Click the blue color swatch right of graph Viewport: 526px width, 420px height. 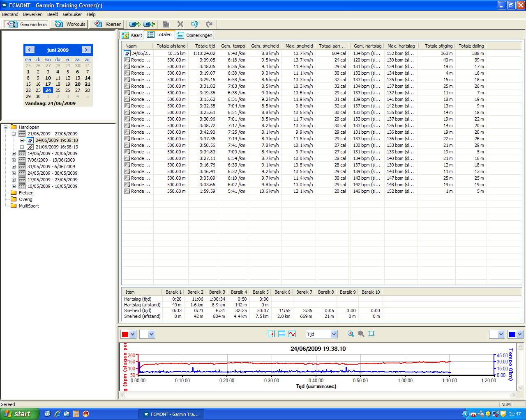[512, 334]
